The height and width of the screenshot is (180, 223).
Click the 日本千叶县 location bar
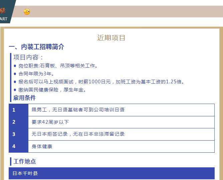pyautogui.click(x=111, y=173)
